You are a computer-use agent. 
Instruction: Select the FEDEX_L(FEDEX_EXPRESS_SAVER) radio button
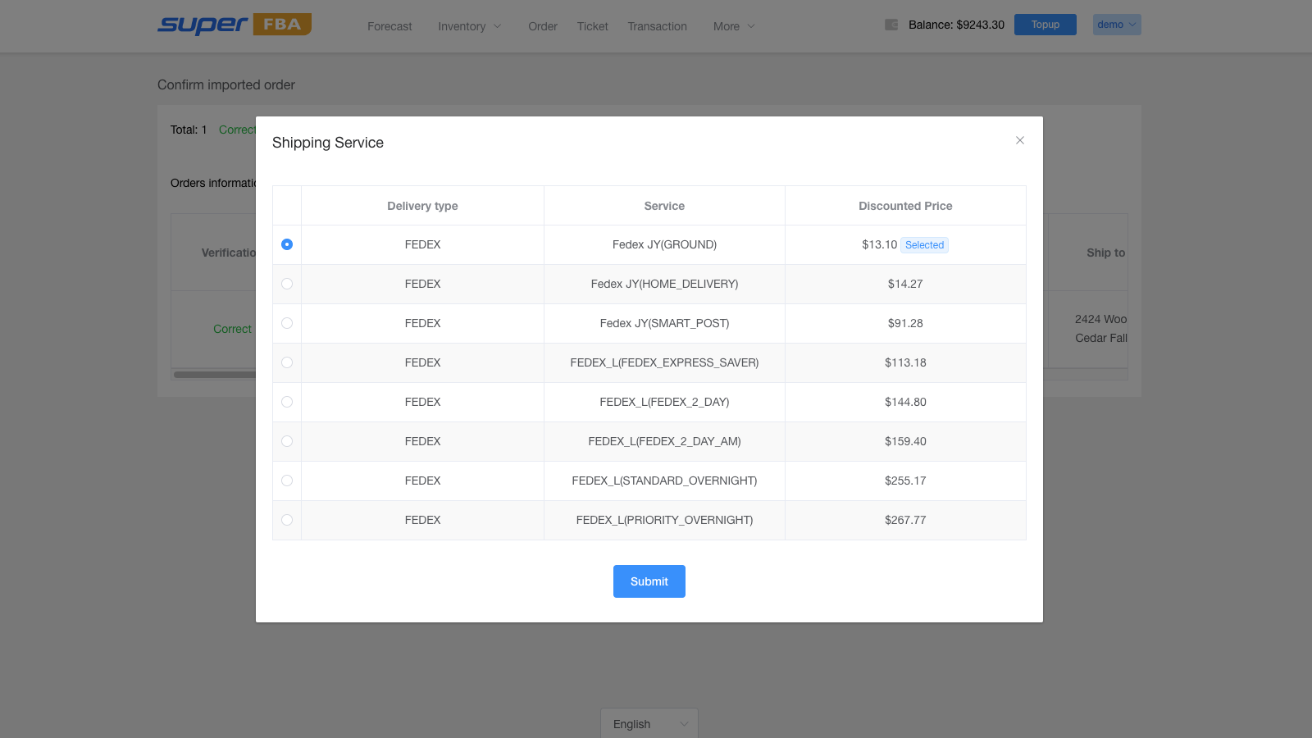(287, 362)
